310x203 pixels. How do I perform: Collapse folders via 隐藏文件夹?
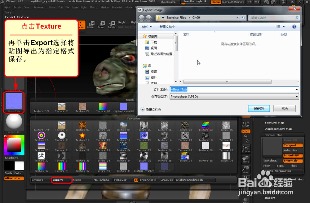151,110
